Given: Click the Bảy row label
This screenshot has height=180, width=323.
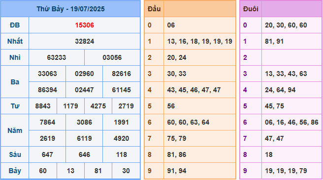Looking at the screenshot, I should click(x=15, y=171).
